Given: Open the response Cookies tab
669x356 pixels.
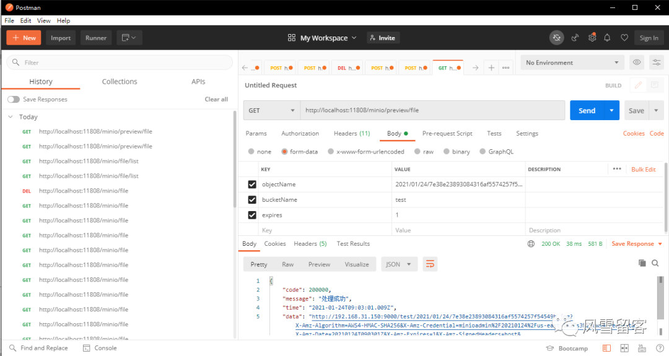Looking at the screenshot, I should point(275,244).
